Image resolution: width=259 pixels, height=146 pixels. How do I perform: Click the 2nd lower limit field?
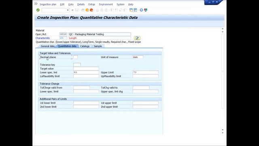(86, 107)
